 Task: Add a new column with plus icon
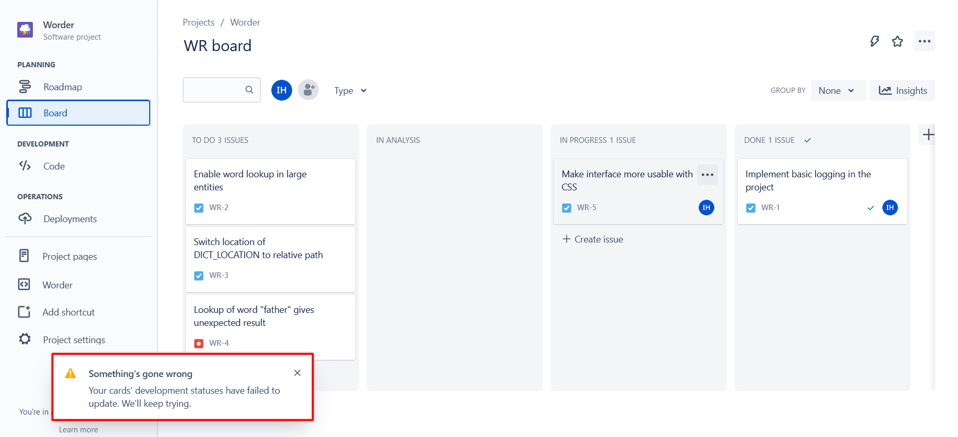(928, 135)
